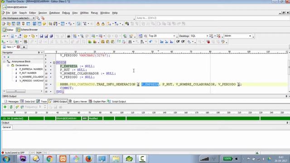Open the Window menu
Screen dimensions: 290x163
tap(105, 13)
